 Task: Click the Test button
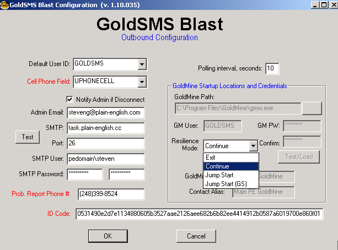coord(28,137)
